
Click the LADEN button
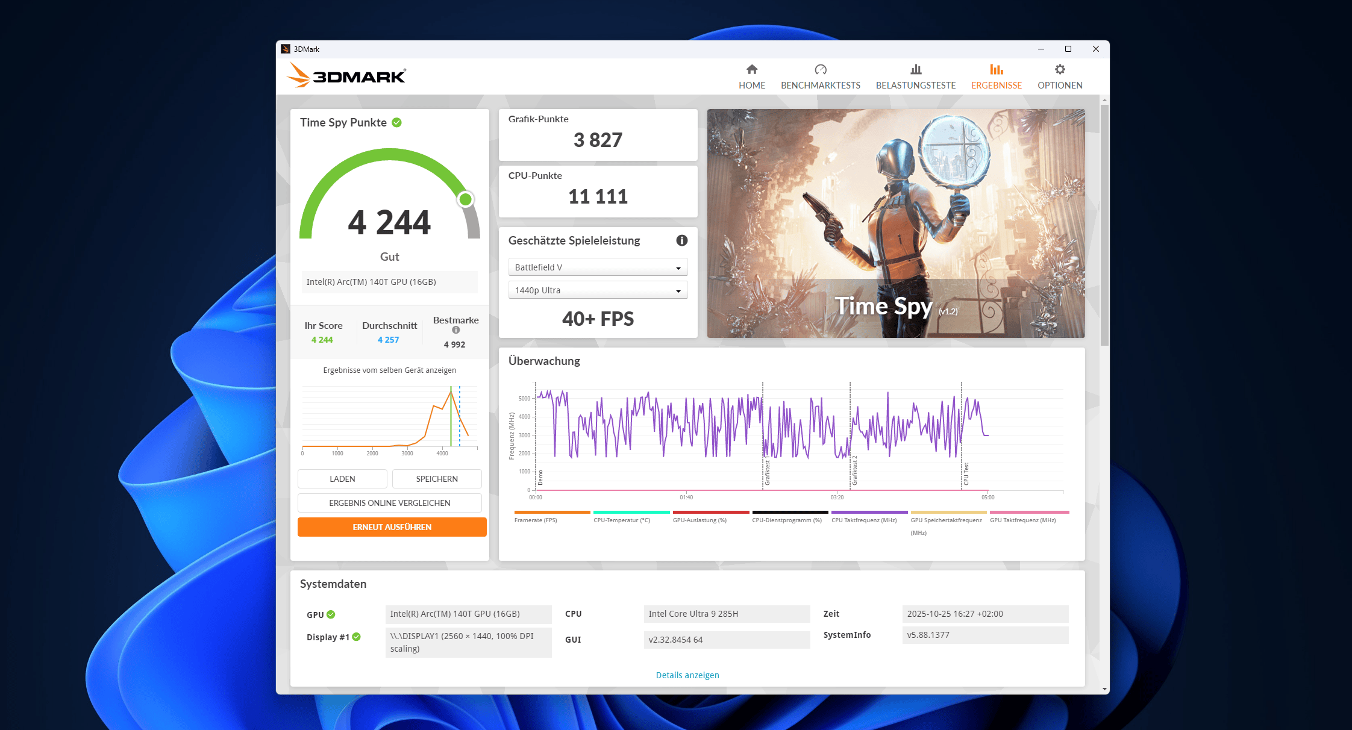[342, 479]
